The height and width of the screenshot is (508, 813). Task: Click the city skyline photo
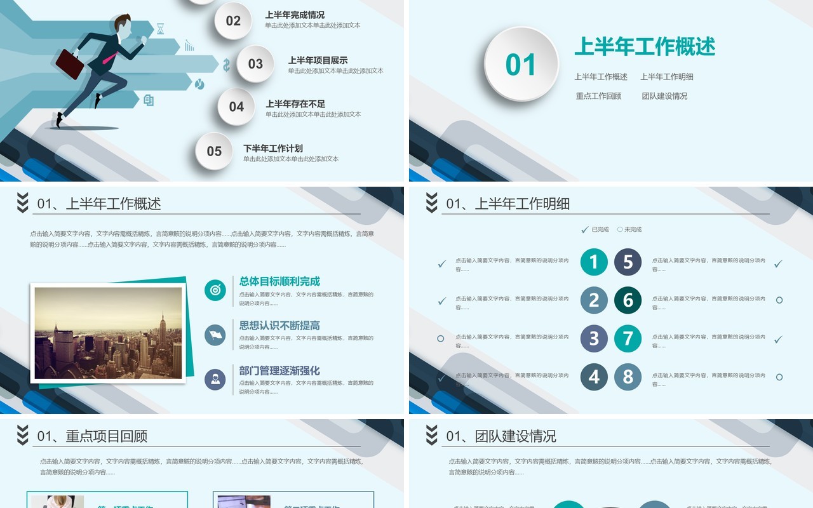(108, 333)
